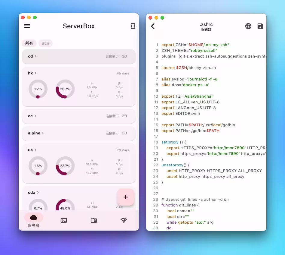This screenshot has height=255, width=285.
Task: Open the SFTP file browser icon
Action: point(94,221)
